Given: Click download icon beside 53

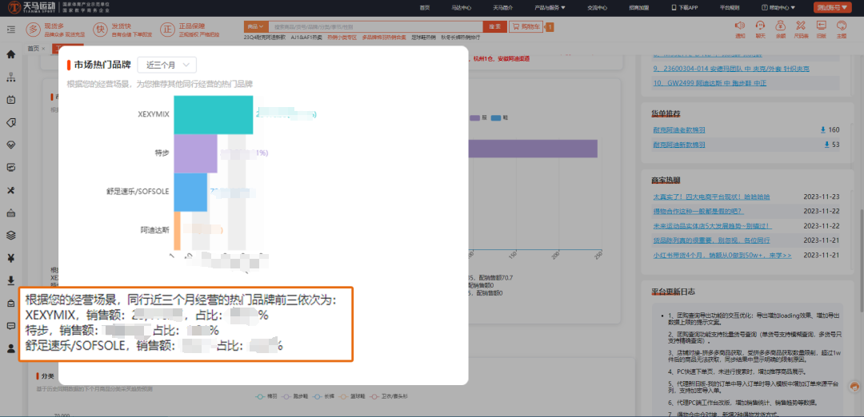Looking at the screenshot, I should (826, 145).
